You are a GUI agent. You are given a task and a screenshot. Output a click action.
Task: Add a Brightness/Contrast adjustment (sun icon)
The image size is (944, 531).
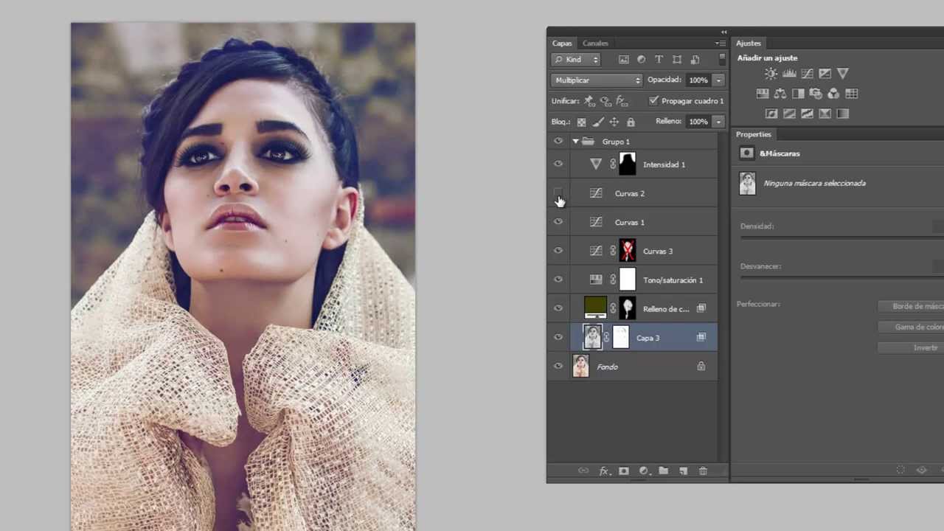tap(771, 74)
